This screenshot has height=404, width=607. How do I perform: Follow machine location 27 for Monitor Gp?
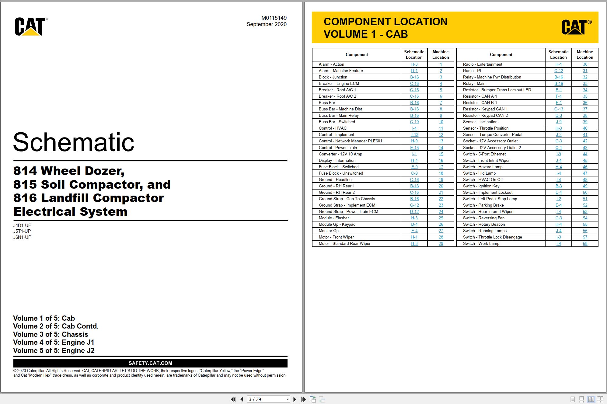click(441, 231)
